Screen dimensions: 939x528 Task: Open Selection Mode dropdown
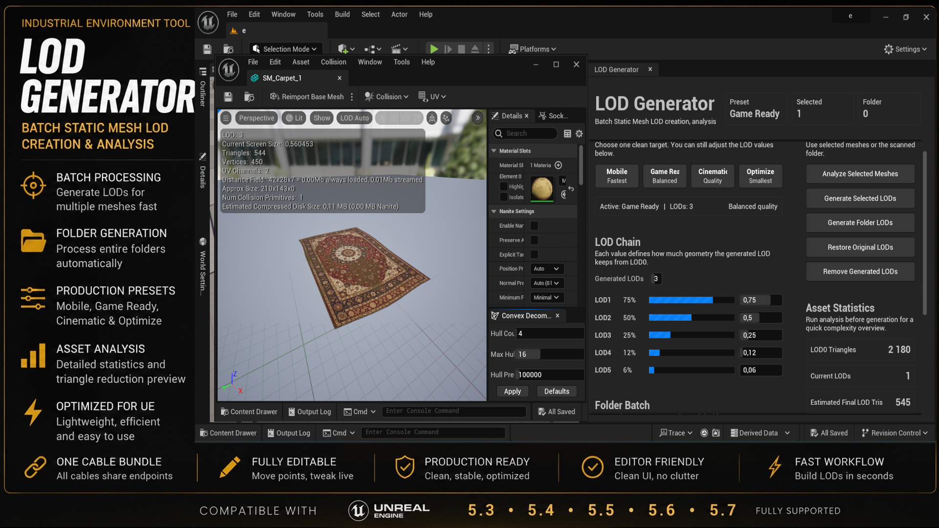pyautogui.click(x=285, y=49)
